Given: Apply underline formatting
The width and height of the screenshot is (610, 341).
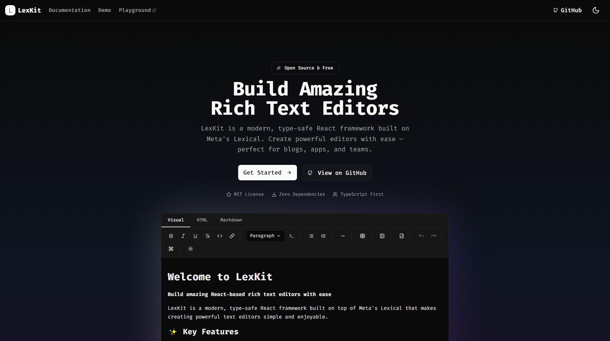Looking at the screenshot, I should 195,236.
